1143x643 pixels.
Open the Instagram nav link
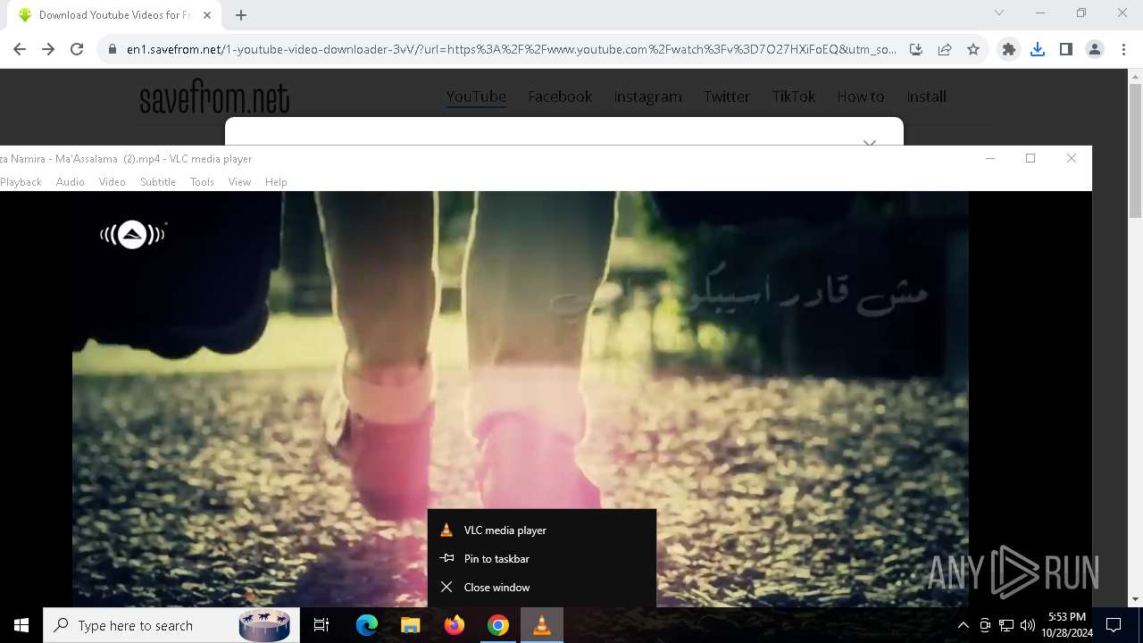647,96
